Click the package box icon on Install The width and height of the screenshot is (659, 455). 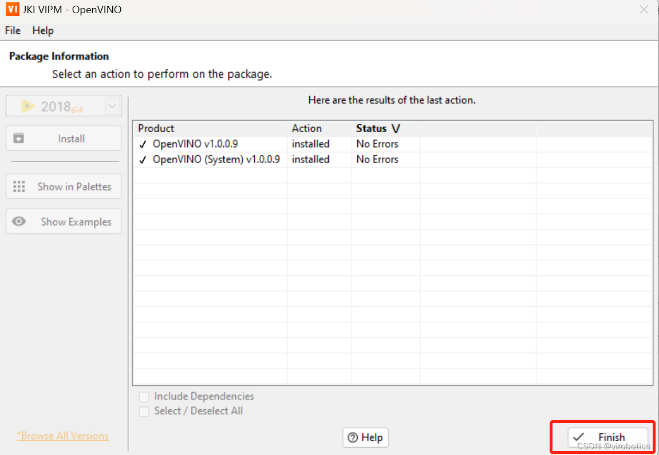click(x=18, y=139)
